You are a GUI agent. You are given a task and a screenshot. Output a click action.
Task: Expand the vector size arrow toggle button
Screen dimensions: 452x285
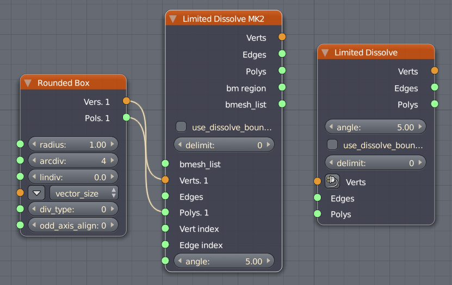pos(36,193)
